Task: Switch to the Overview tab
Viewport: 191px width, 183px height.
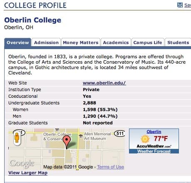Action: tap(18, 42)
